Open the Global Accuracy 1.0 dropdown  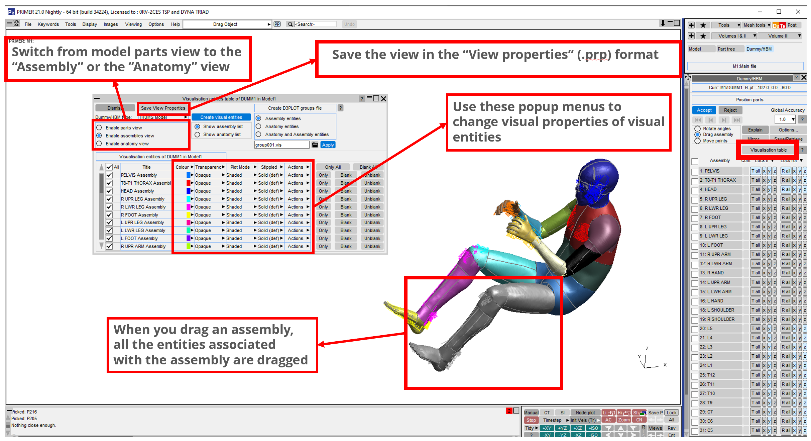point(785,119)
